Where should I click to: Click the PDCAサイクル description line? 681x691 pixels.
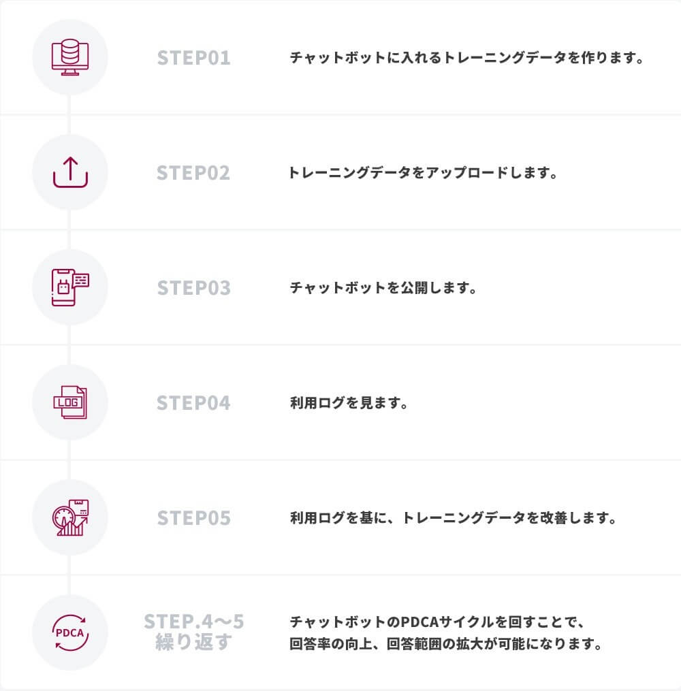[437, 622]
